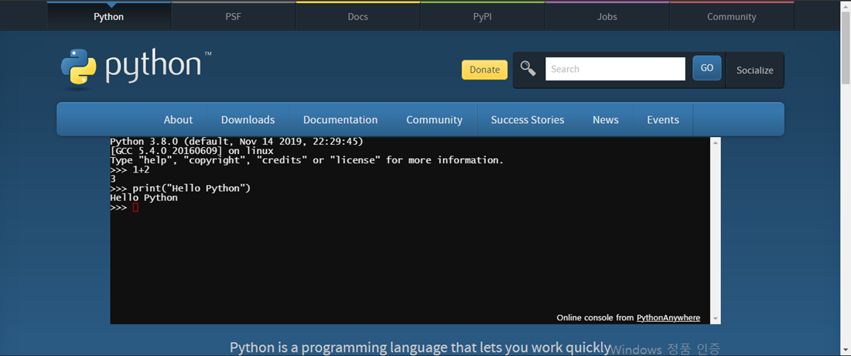Click the page scrollbar up arrow
This screenshot has width=851, height=356.
(846, 5)
